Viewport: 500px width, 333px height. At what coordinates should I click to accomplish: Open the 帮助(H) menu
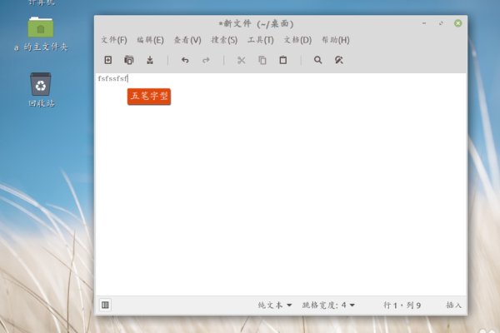point(336,40)
